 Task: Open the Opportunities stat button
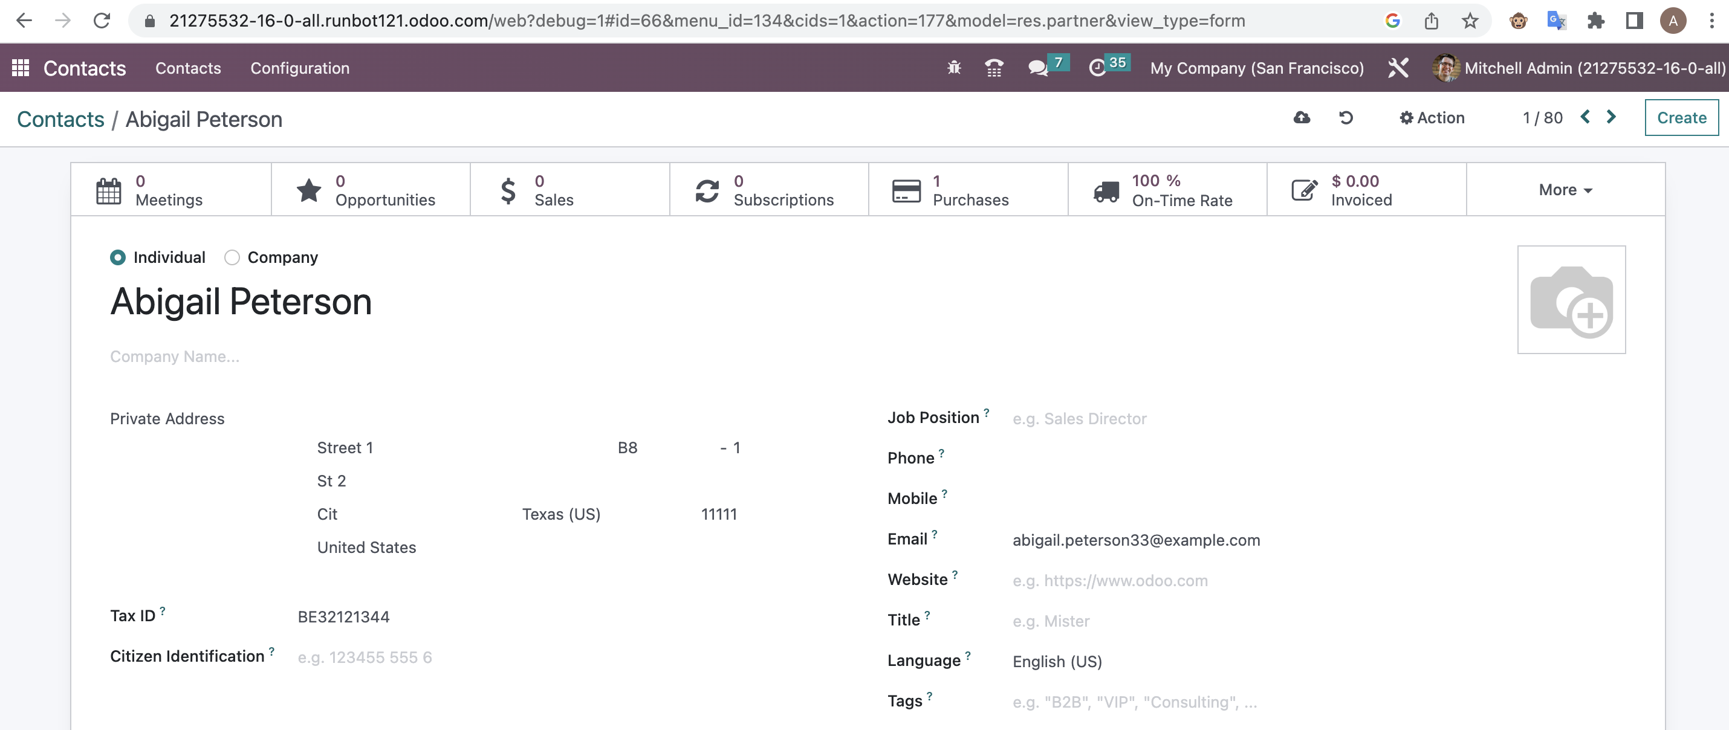pos(371,190)
